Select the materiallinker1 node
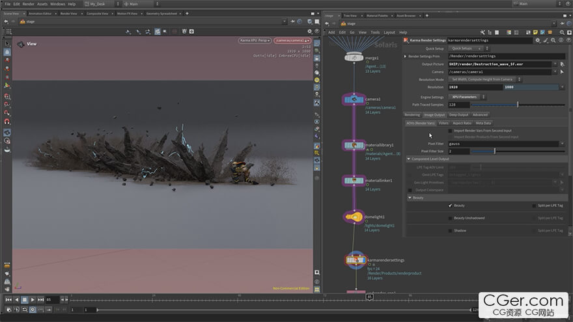573x322 pixels. click(354, 181)
